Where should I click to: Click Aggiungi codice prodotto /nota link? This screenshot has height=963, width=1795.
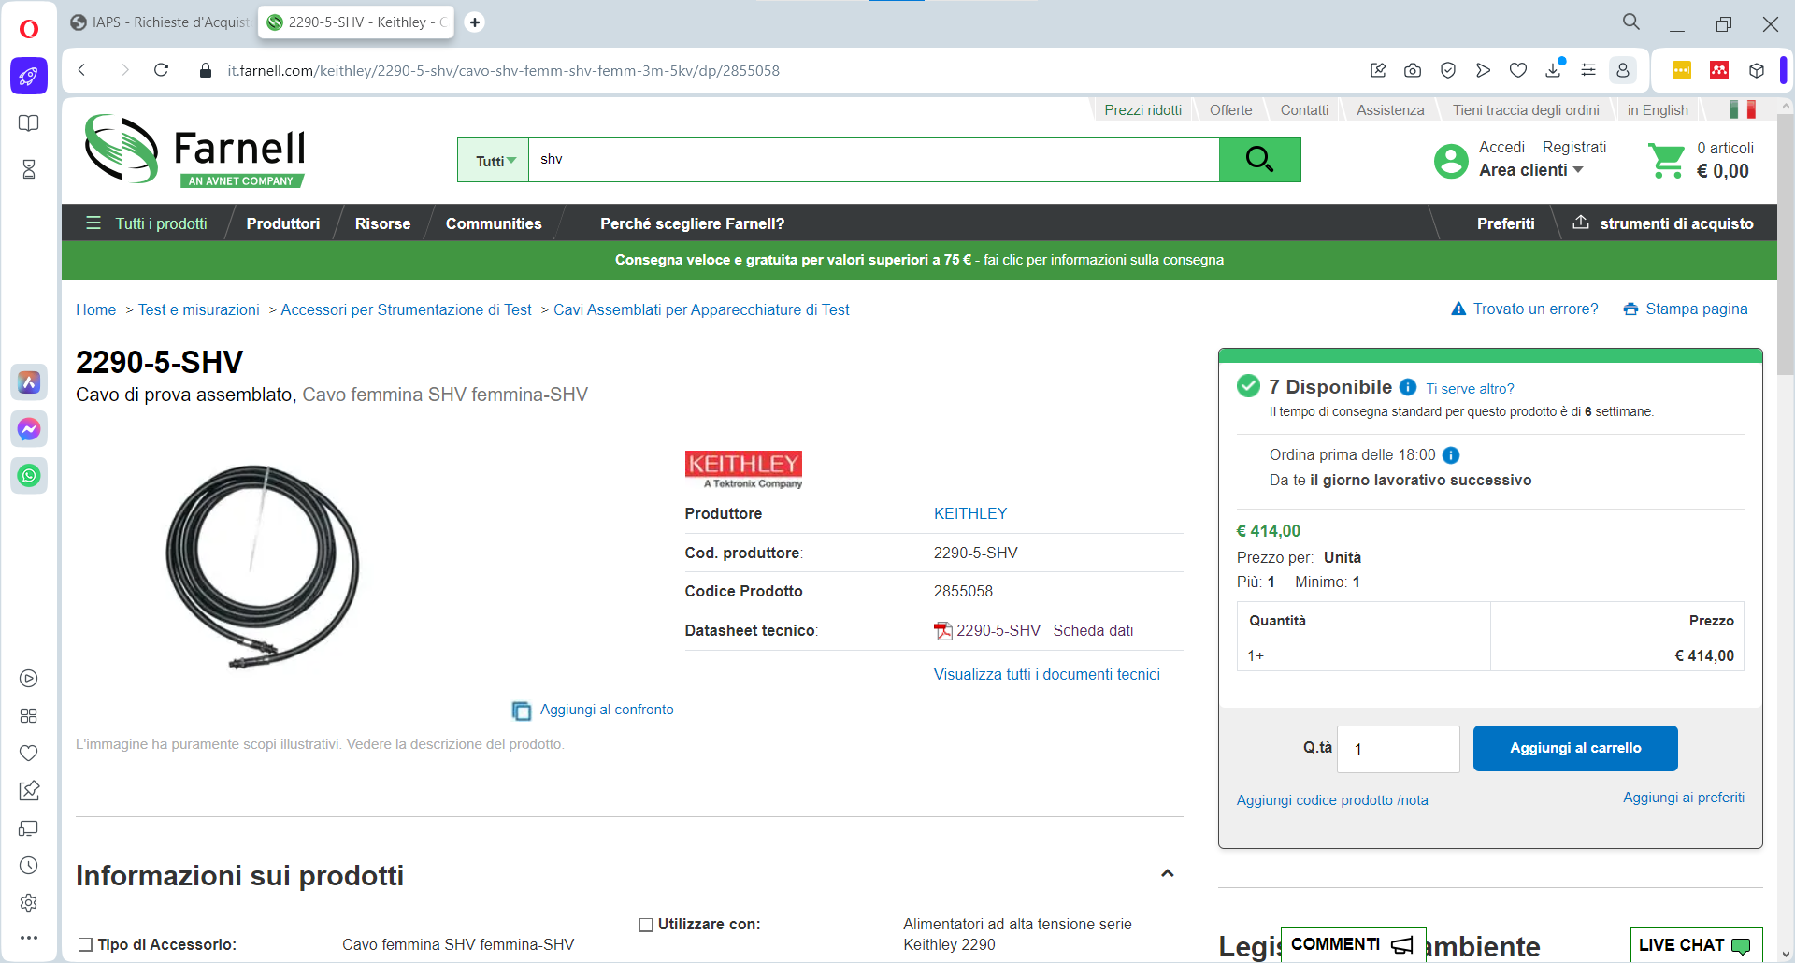1332,800
